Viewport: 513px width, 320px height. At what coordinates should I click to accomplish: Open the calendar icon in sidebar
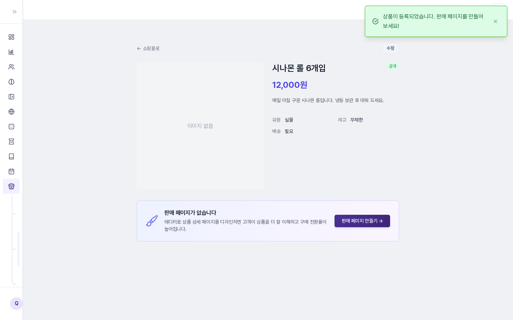tap(11, 171)
